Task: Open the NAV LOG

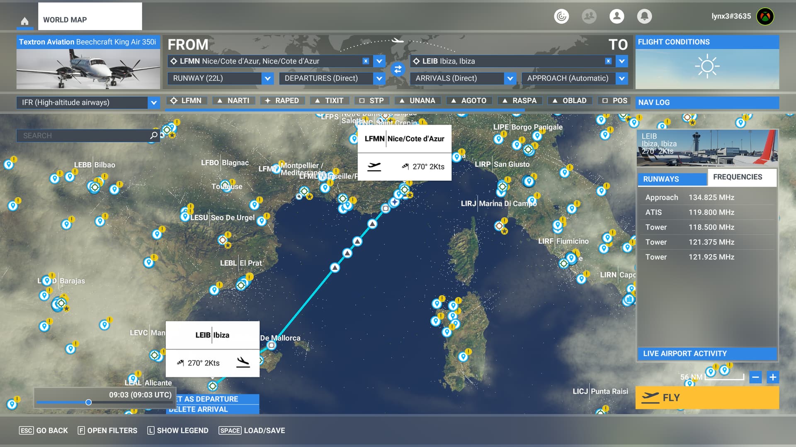Action: click(707, 102)
